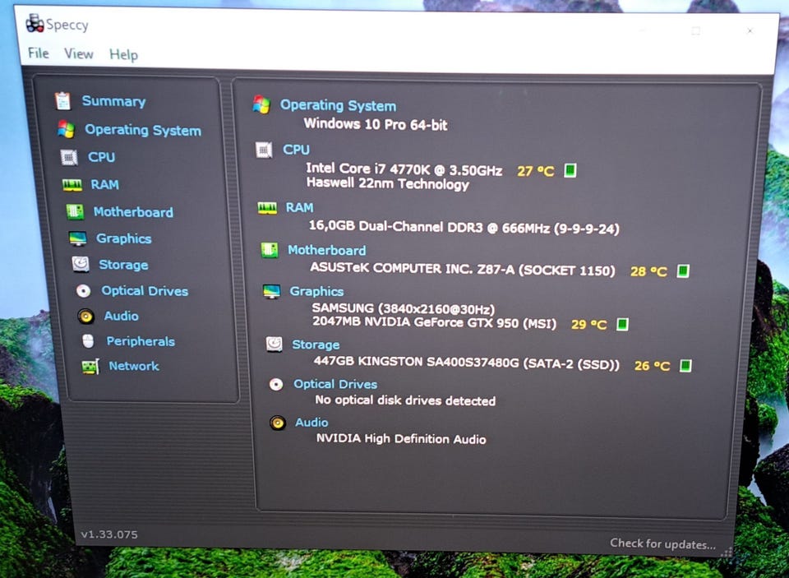Click Motherboard heading link in summary panel
Image resolution: width=789 pixels, height=578 pixels.
(x=327, y=250)
